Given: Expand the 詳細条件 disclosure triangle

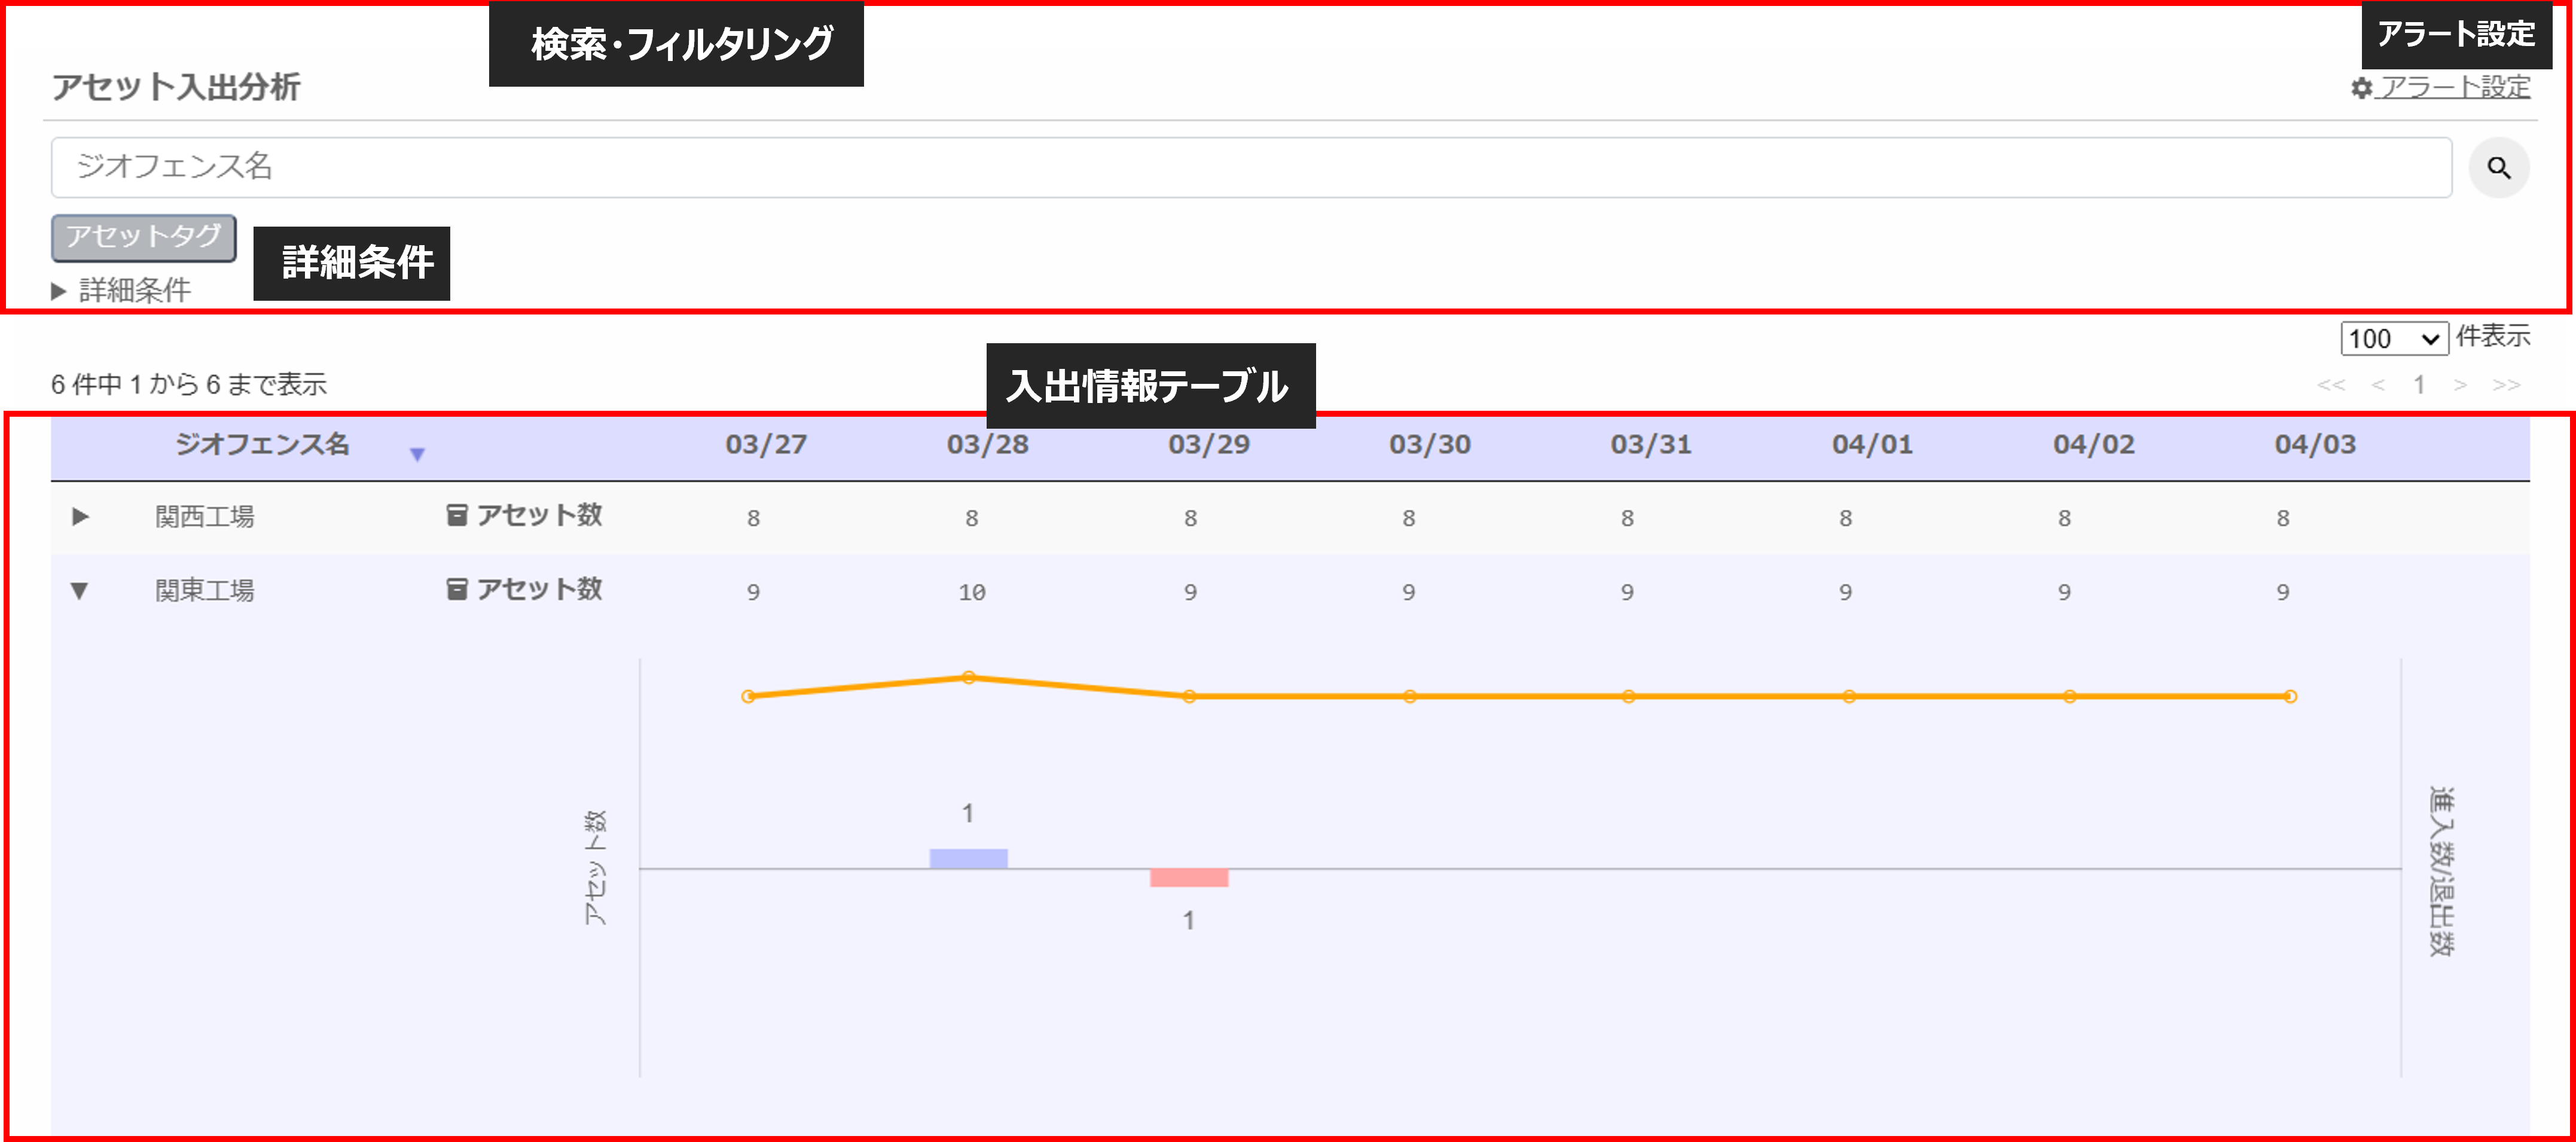Looking at the screenshot, I should pos(58,291).
